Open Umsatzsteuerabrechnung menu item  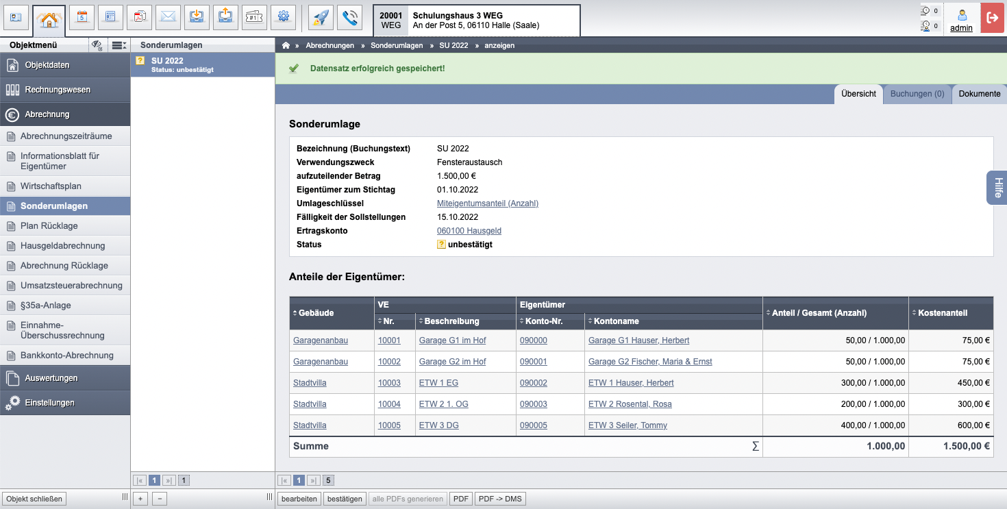65,286
